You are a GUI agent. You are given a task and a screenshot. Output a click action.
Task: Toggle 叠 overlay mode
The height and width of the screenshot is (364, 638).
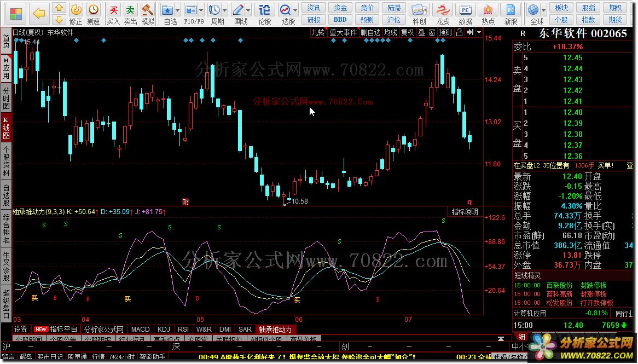421,32
